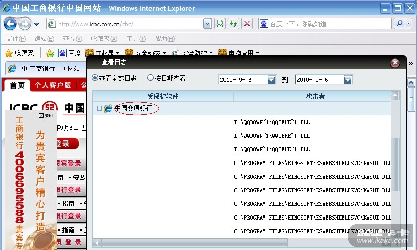Click the red Stop loading icon

point(247,24)
